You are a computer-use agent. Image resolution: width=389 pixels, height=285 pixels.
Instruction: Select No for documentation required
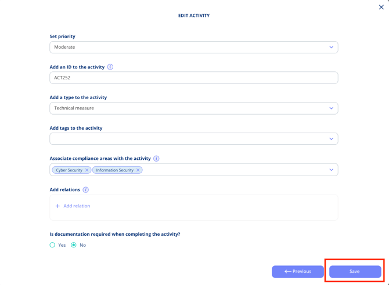pyautogui.click(x=74, y=245)
